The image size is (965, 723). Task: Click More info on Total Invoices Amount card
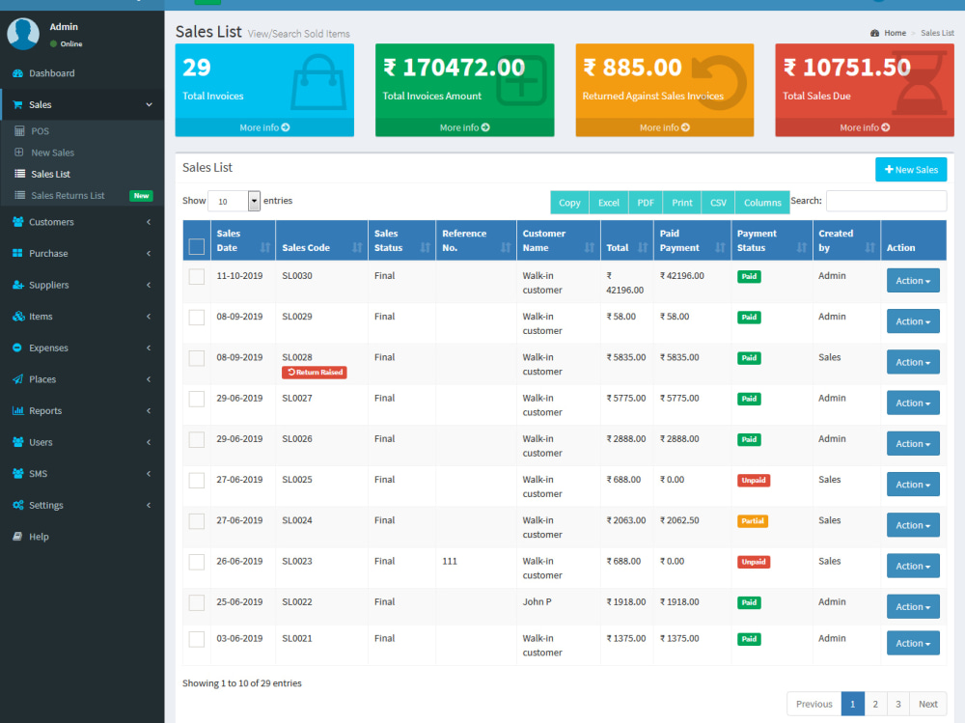coord(465,127)
